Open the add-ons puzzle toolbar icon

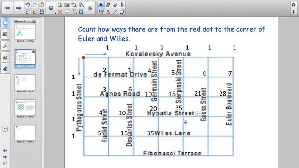click(x=90, y=8)
